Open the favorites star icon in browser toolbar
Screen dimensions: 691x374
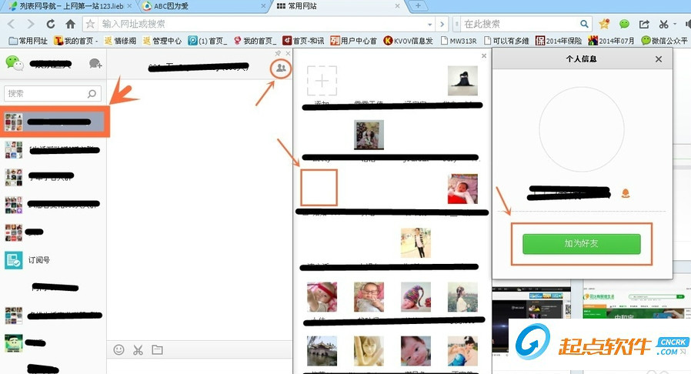coord(604,23)
